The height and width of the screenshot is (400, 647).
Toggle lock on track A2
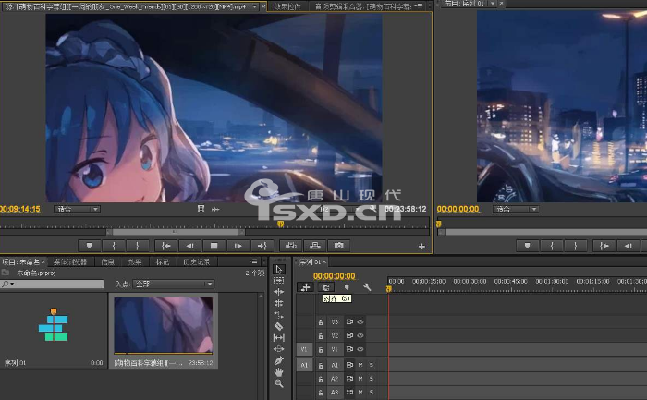pos(321,379)
